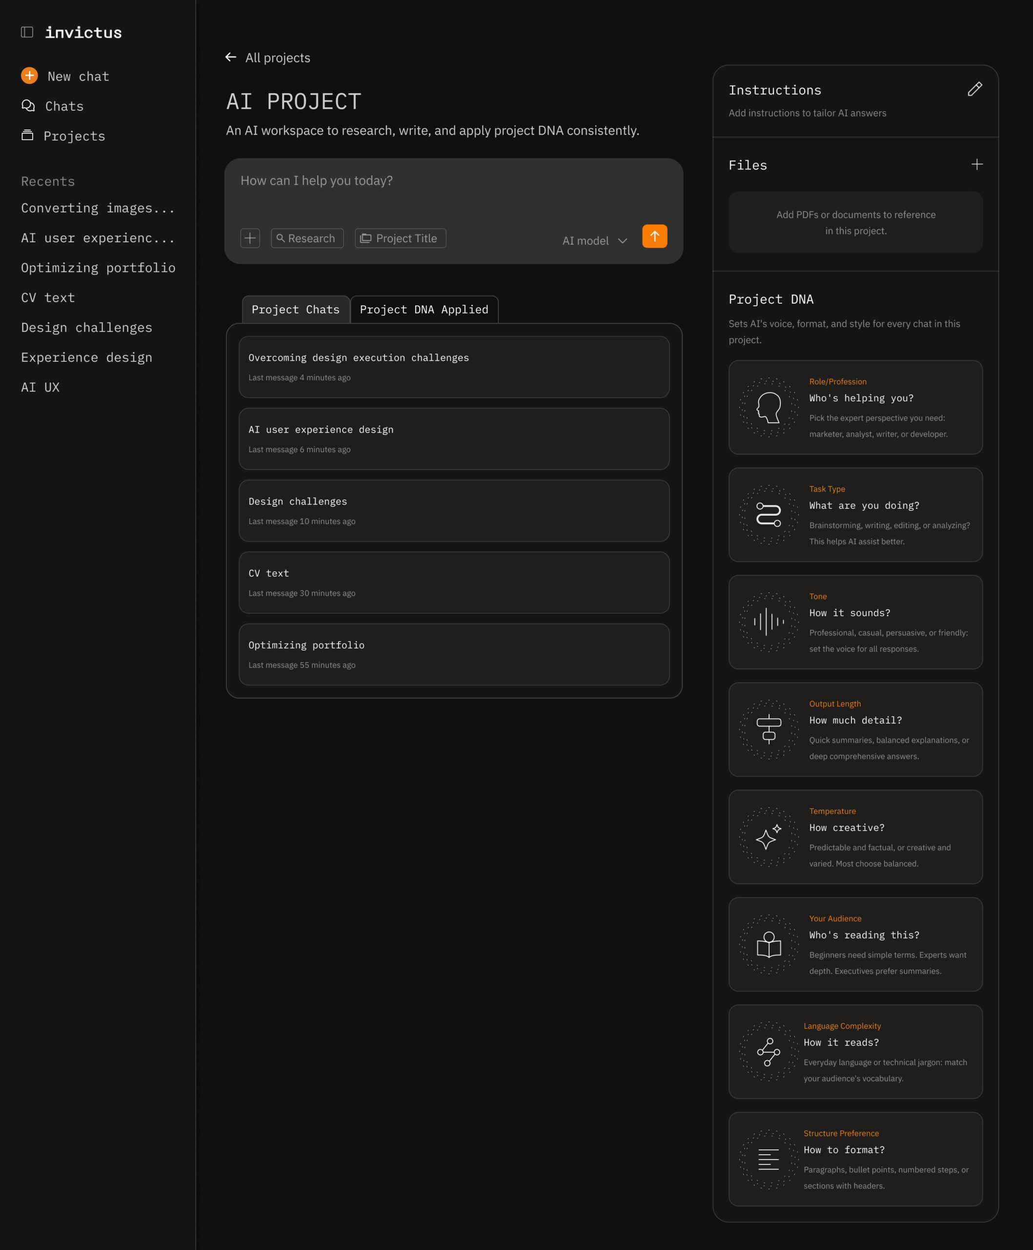Expand the Tone DNA card
This screenshot has height=1250, width=1033.
(x=854, y=622)
